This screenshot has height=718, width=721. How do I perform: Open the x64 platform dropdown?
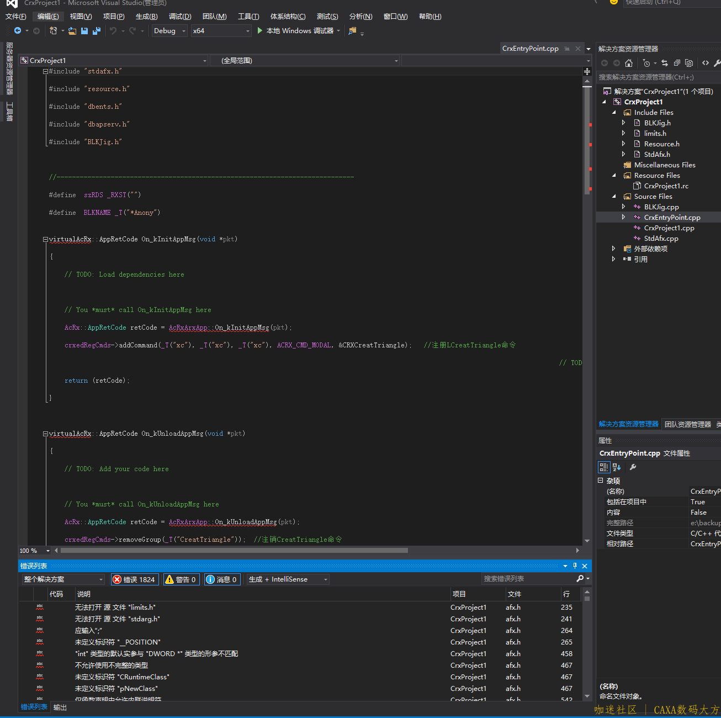point(221,31)
